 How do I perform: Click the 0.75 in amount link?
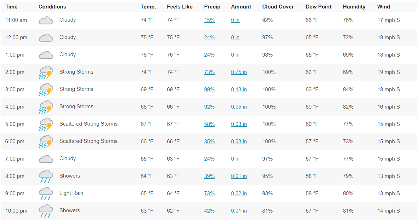239,72
